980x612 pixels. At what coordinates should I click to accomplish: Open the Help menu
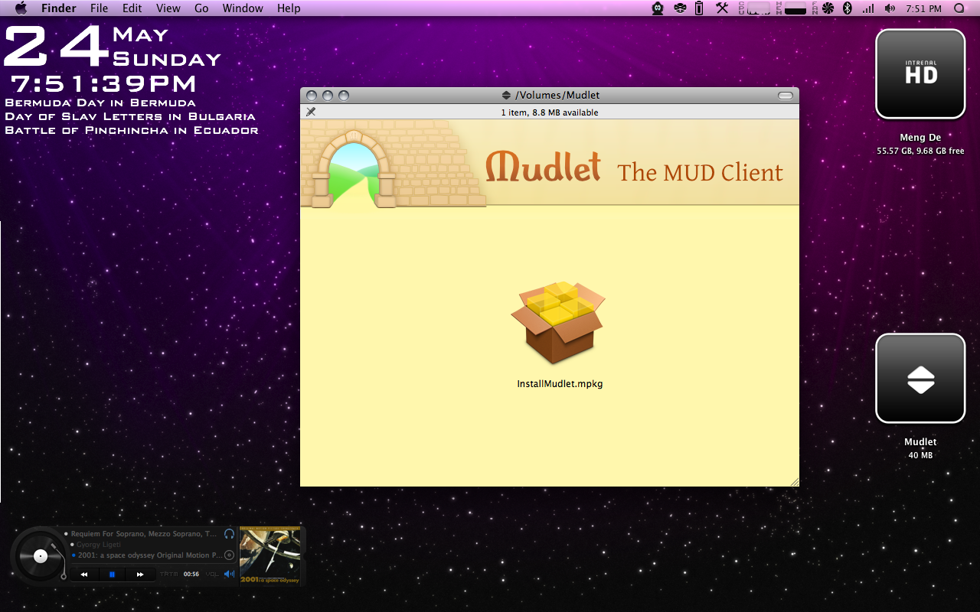pyautogui.click(x=289, y=8)
